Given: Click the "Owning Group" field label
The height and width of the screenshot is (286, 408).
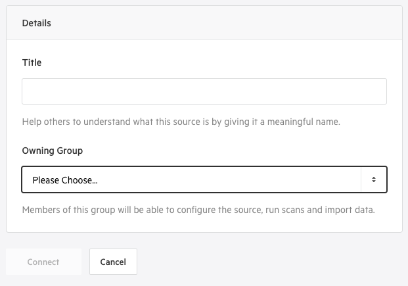Looking at the screenshot, I should pos(53,151).
